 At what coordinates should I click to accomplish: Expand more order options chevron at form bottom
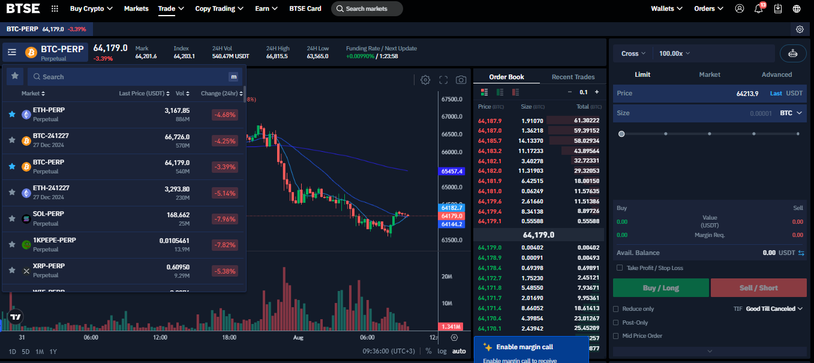point(710,351)
